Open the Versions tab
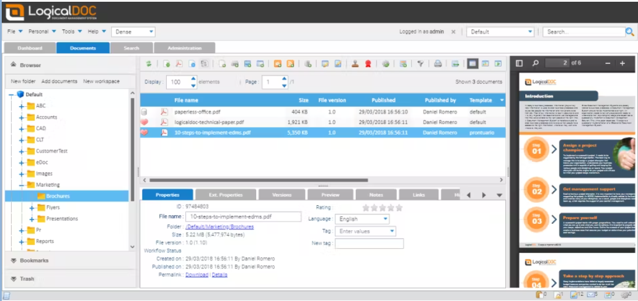The image size is (638, 301). point(282,195)
